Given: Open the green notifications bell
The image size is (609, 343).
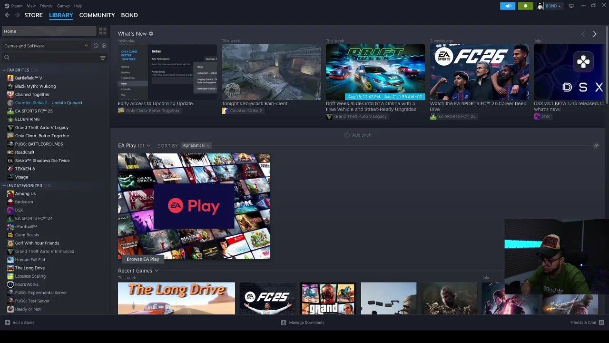Looking at the screenshot, I should coord(525,6).
